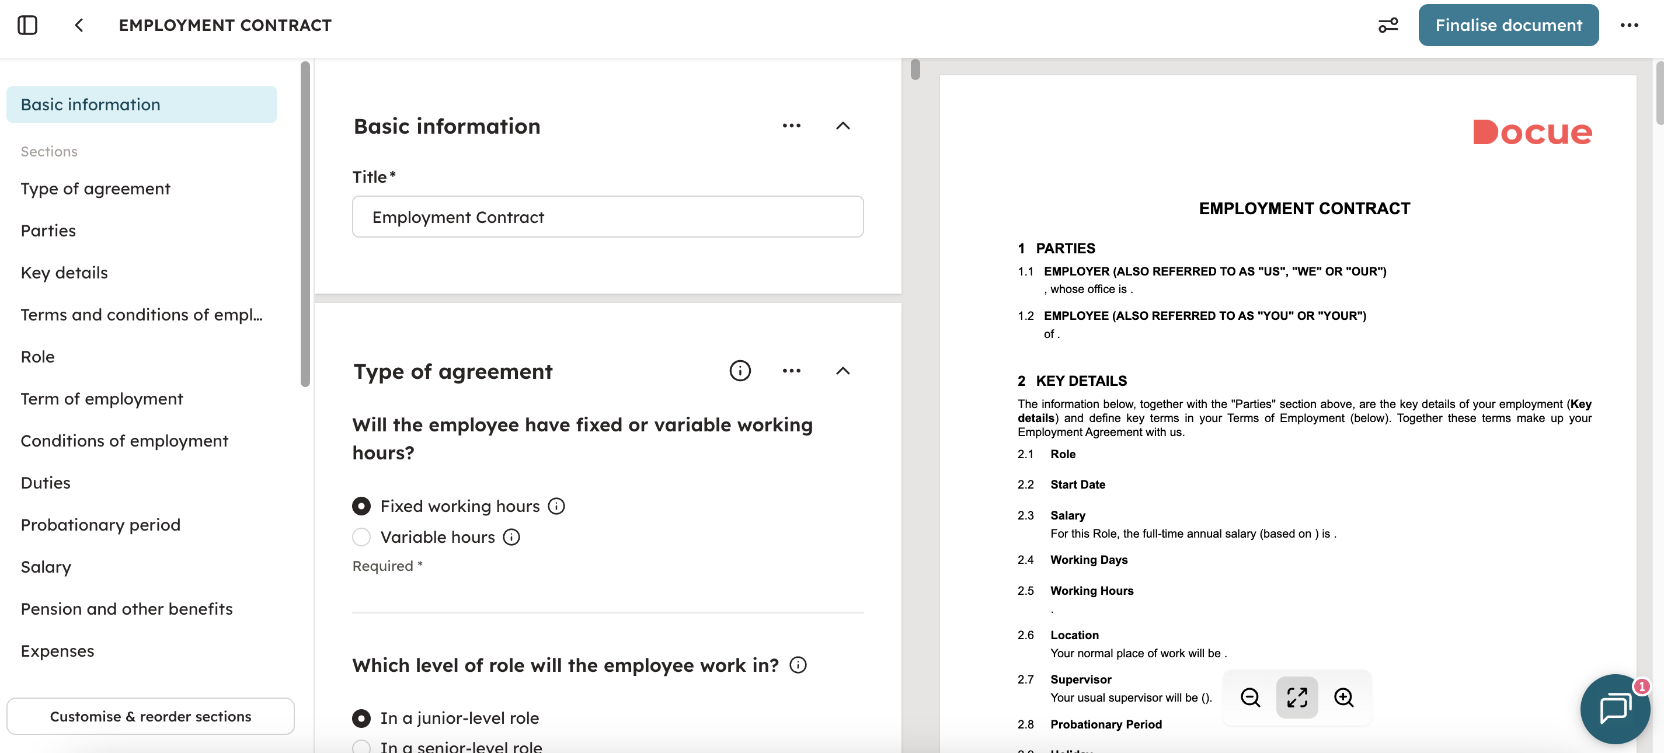Jump to Term of employment section
This screenshot has width=1664, height=753.
click(102, 399)
